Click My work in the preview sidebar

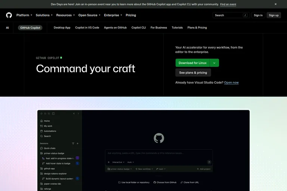click(x=46, y=126)
